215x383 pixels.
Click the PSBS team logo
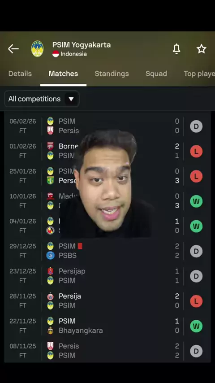(50, 256)
